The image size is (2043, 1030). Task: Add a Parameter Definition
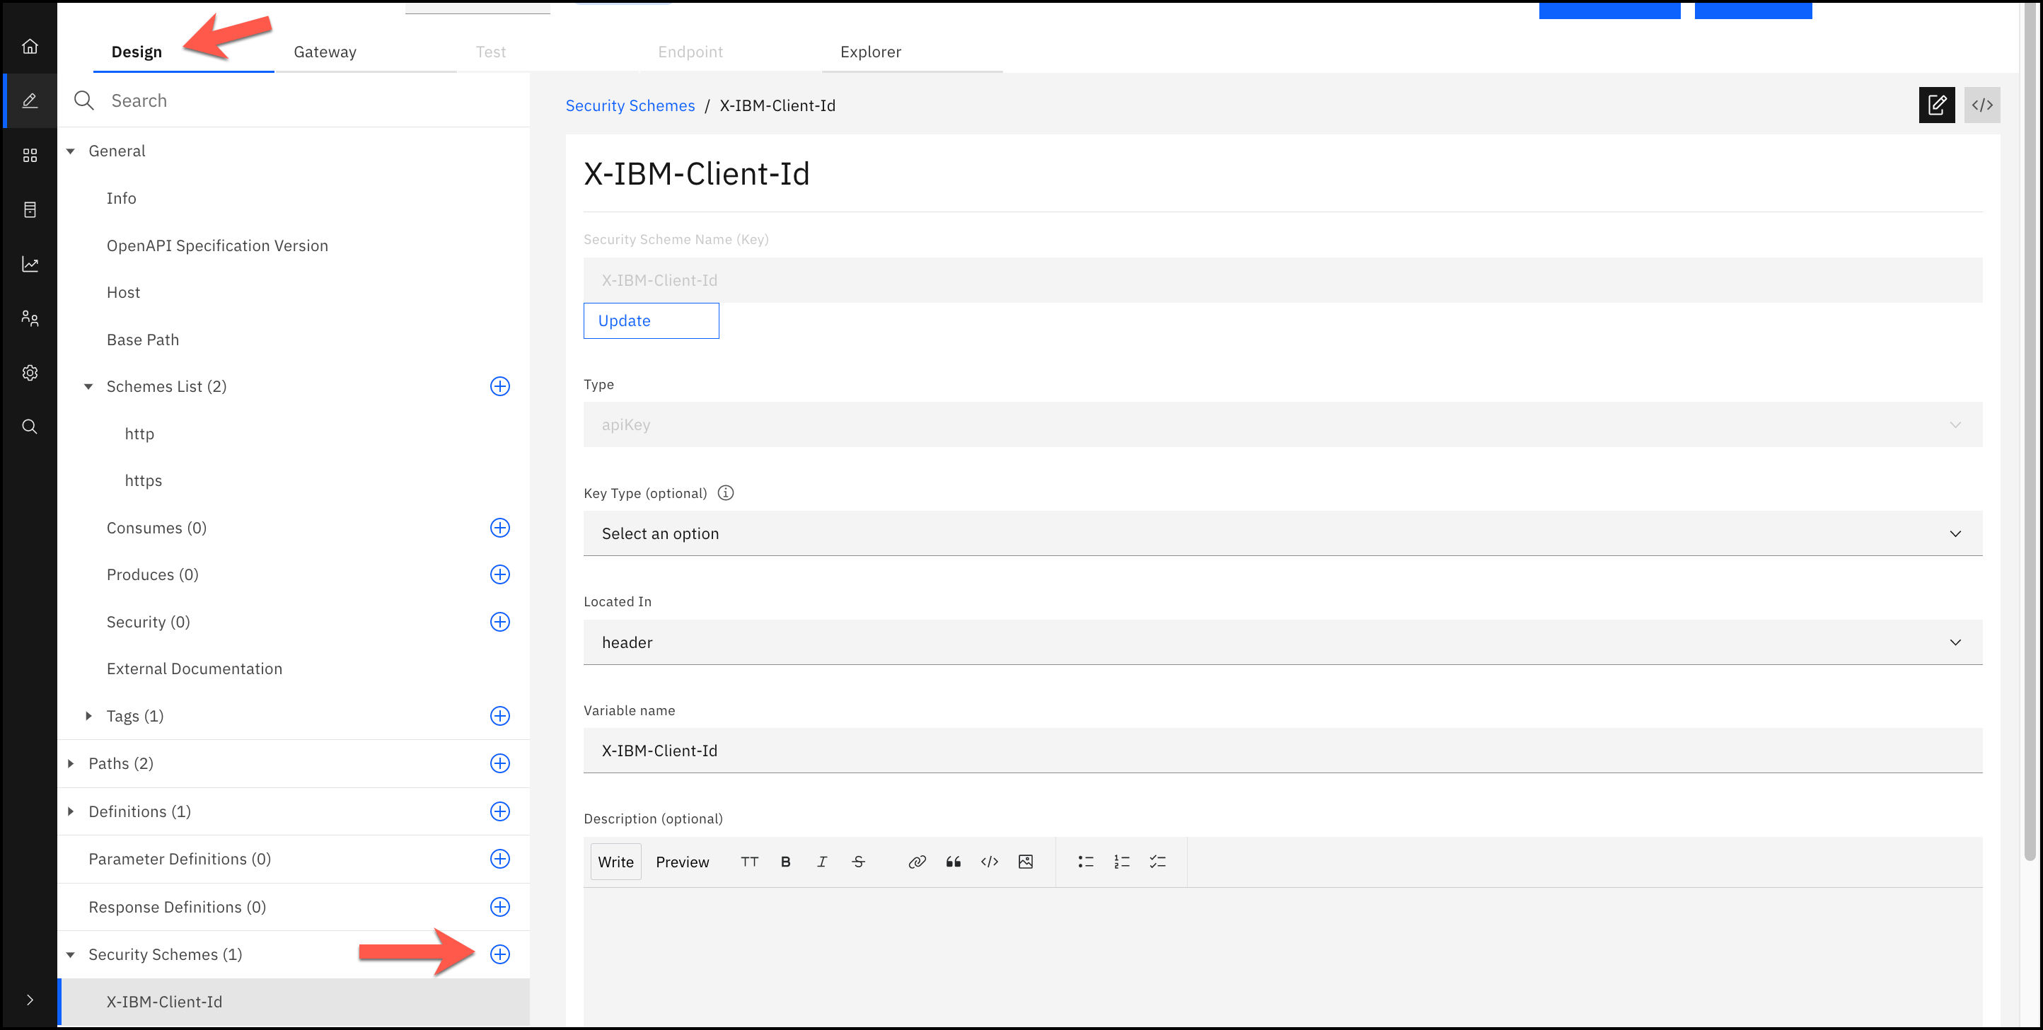(499, 859)
